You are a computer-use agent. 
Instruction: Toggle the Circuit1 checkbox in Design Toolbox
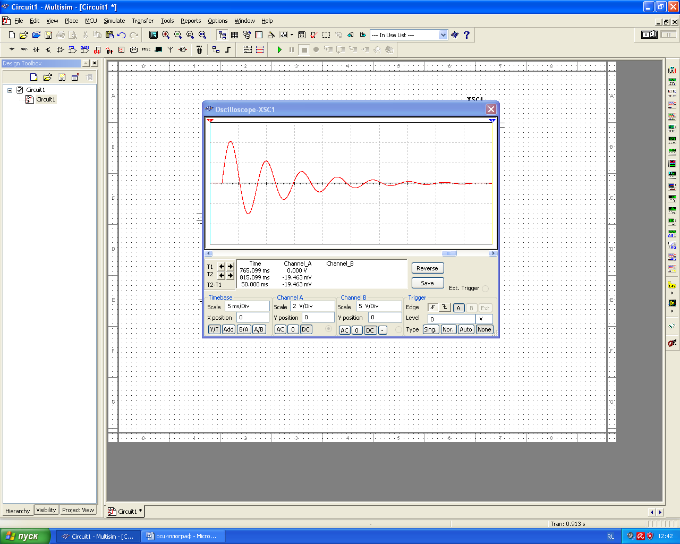click(20, 90)
